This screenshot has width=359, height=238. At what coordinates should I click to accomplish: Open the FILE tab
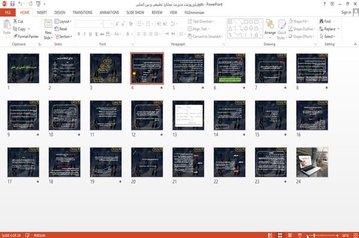(x=8, y=13)
